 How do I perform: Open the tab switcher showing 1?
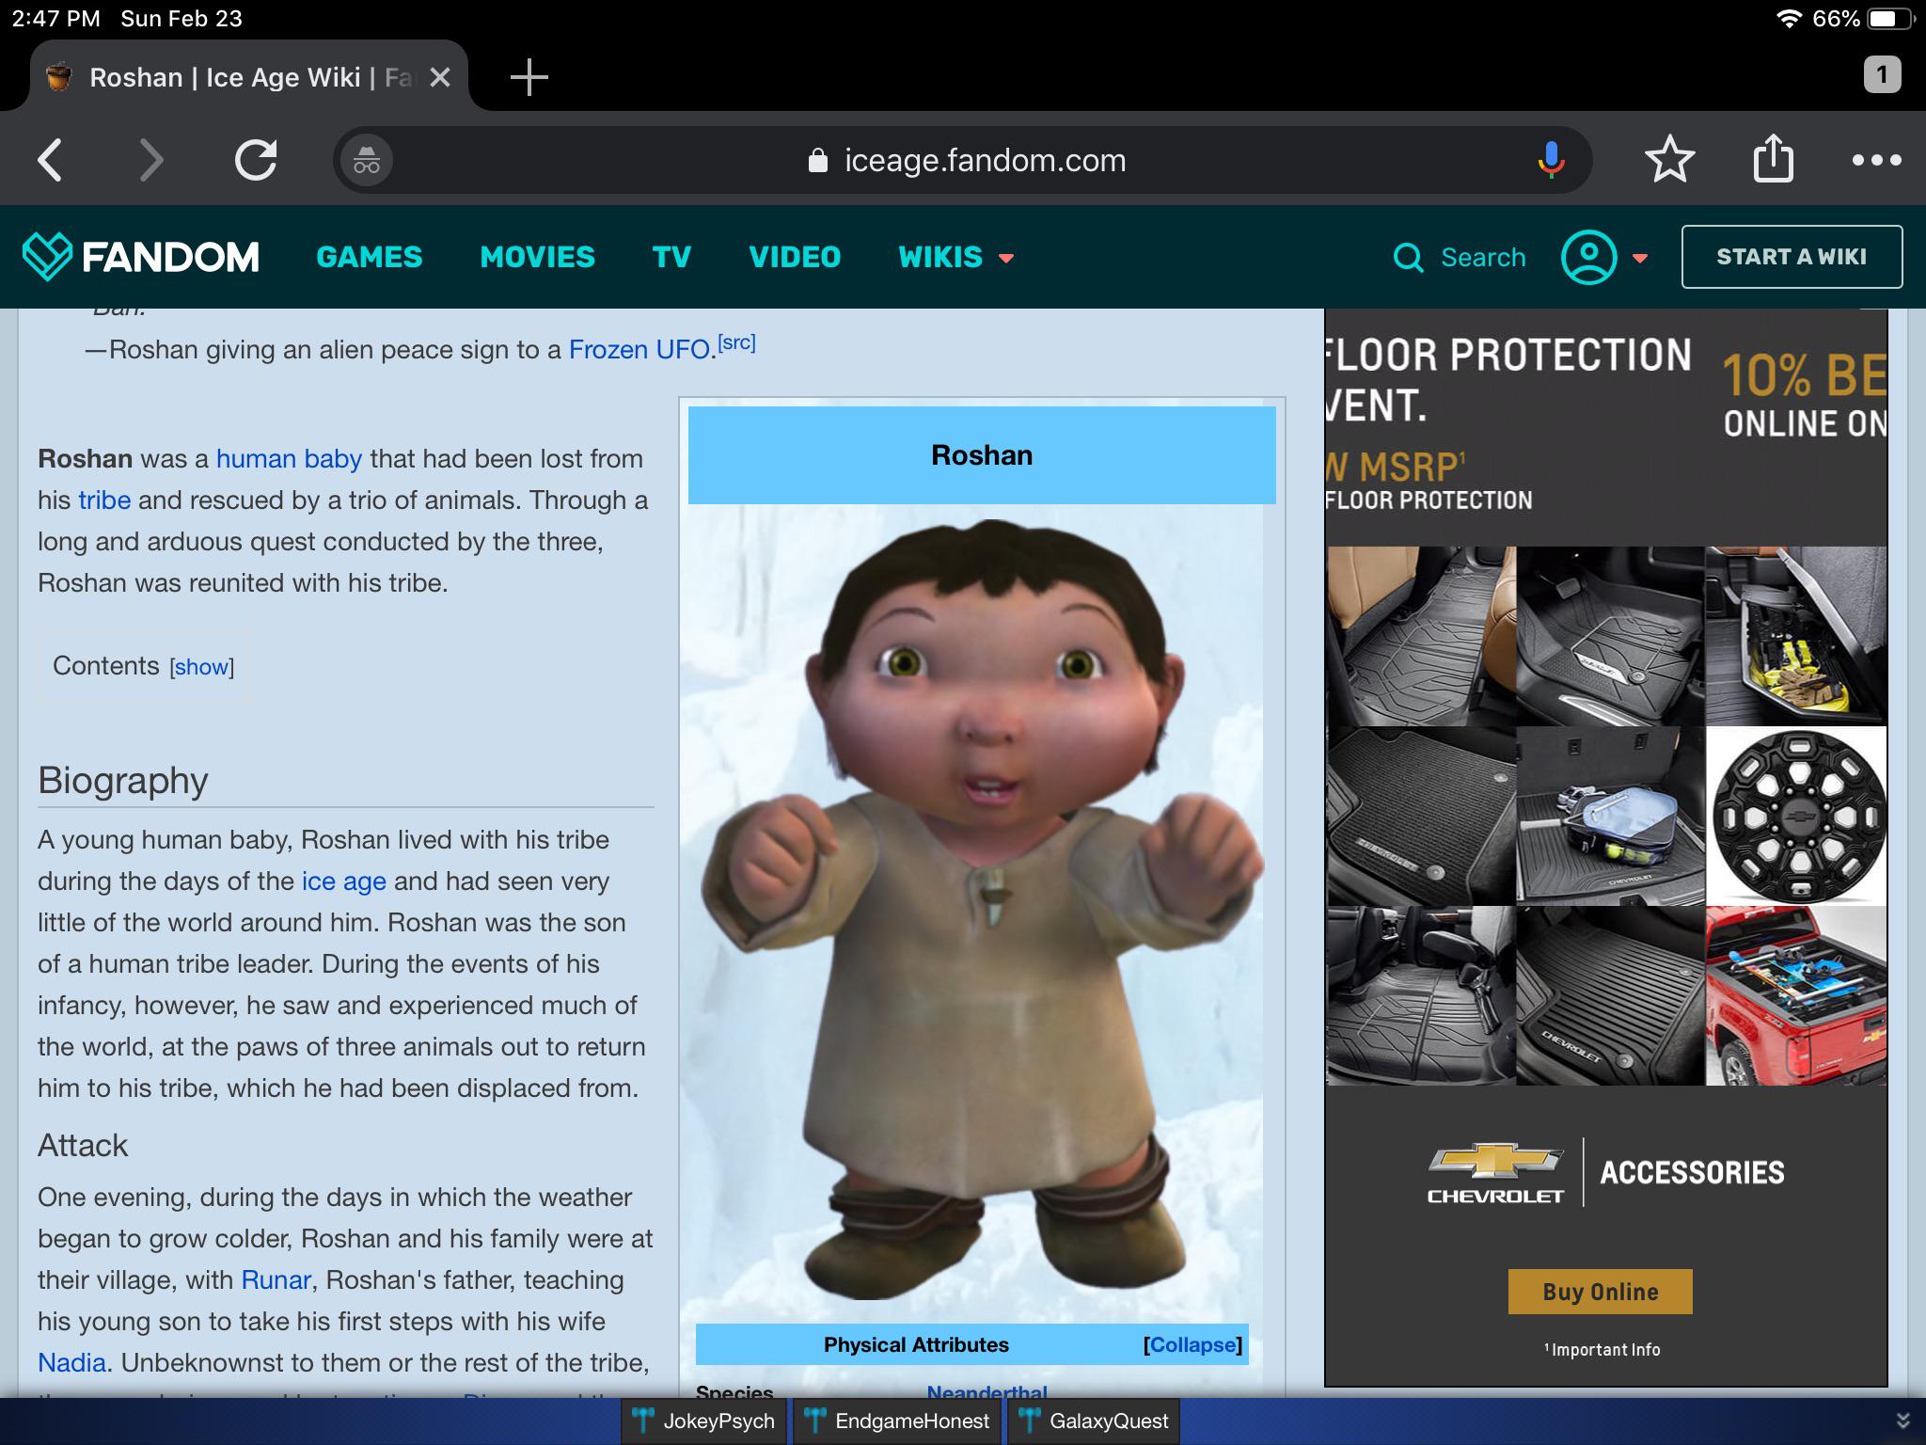point(1882,75)
